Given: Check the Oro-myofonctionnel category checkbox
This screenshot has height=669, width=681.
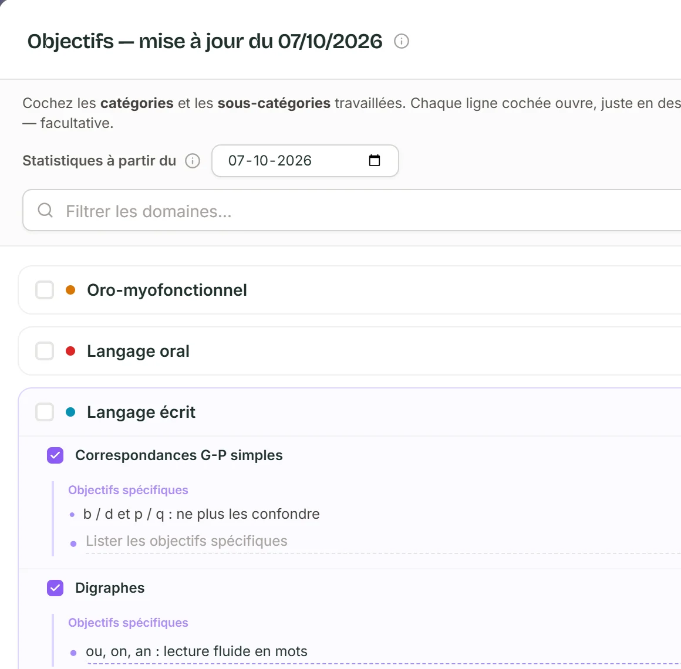Looking at the screenshot, I should [x=44, y=290].
